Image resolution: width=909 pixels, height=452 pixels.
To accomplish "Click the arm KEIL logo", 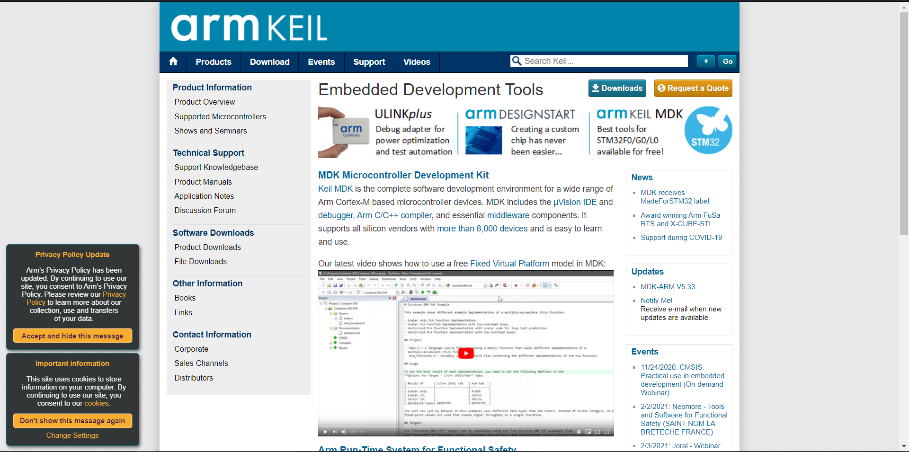I will (249, 27).
